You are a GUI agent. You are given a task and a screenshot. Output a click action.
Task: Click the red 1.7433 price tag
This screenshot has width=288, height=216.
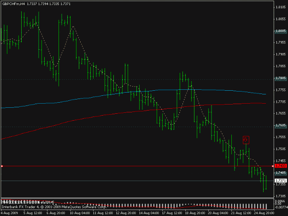281,166
